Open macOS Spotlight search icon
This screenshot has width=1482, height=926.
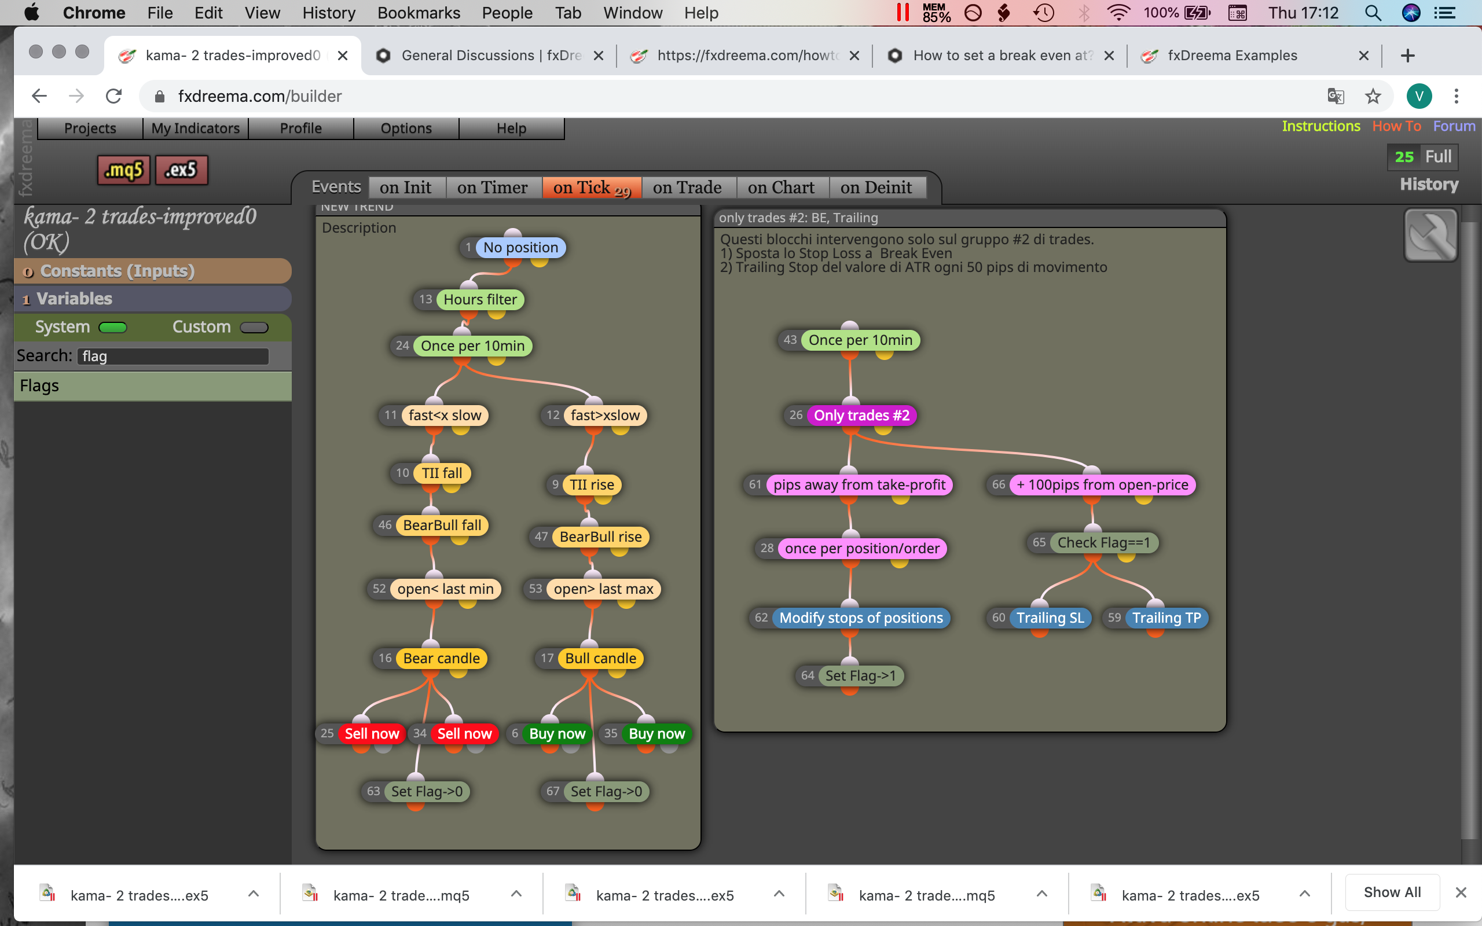(1373, 13)
